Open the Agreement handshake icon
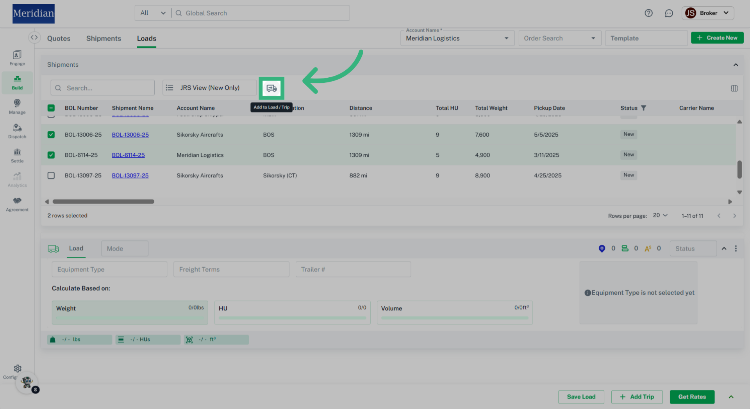 [17, 204]
